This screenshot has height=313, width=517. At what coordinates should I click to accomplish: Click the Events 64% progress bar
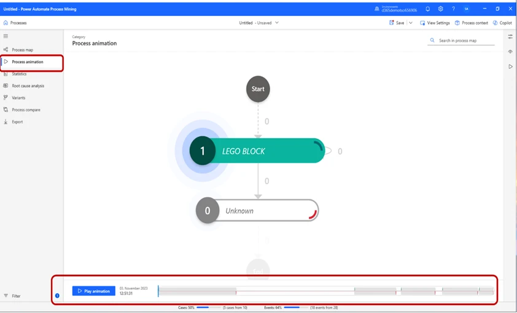point(296,307)
